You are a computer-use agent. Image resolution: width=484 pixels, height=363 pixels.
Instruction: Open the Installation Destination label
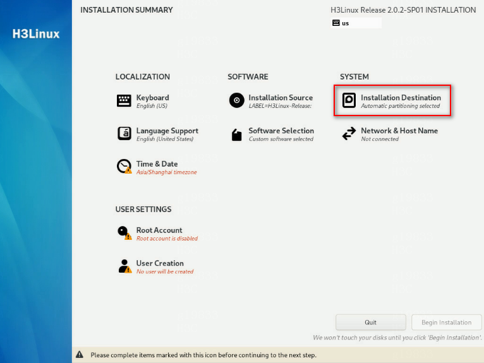tap(401, 98)
